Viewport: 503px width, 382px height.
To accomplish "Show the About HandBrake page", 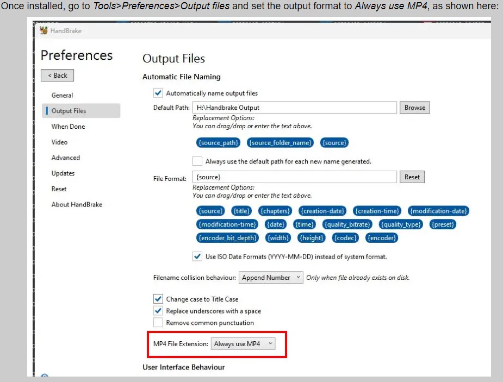I will tap(77, 204).
